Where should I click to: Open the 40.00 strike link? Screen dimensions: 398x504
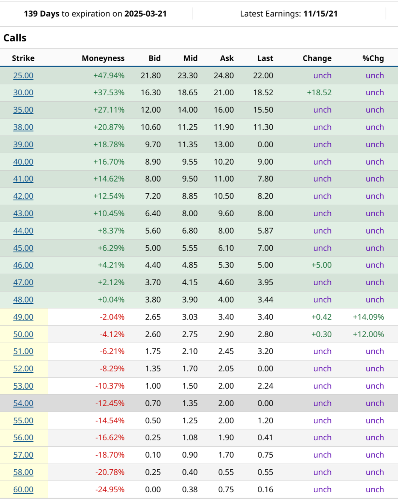coord(23,162)
